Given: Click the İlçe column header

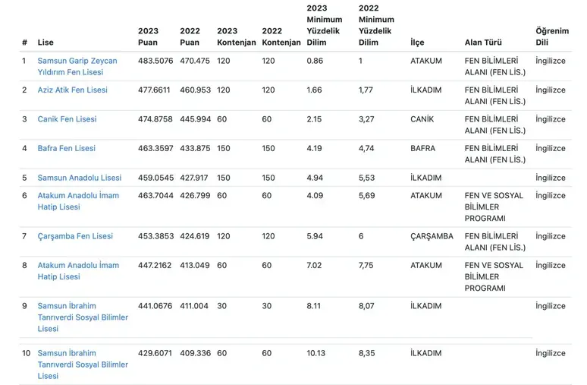Looking at the screenshot, I should pyautogui.click(x=417, y=43).
